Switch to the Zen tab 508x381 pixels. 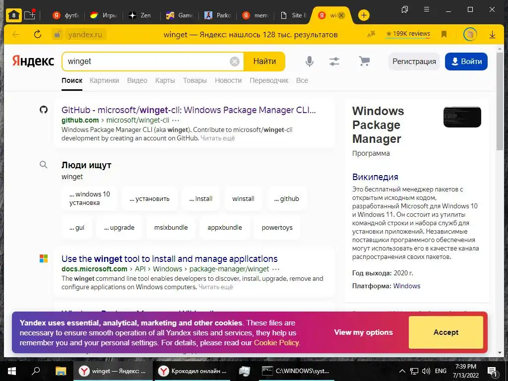(139, 15)
